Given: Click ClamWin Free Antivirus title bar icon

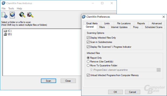Looking at the screenshot, I should pyautogui.click(x=3, y=3).
